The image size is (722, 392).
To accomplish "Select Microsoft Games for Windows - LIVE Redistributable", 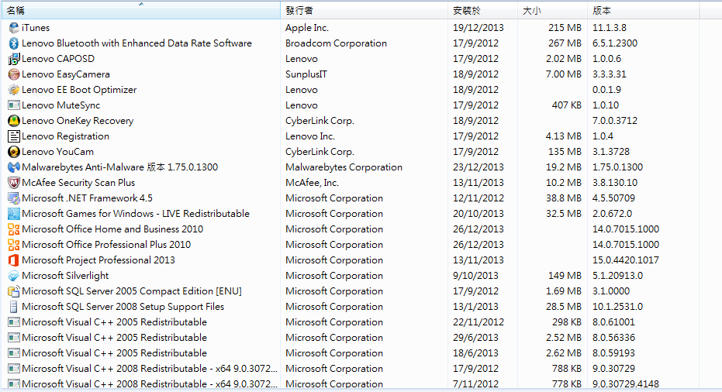I will 350,214.
